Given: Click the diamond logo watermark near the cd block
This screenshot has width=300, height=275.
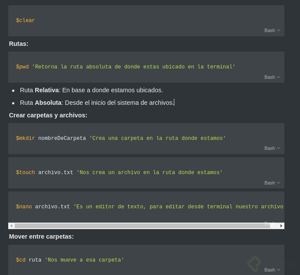Looking at the screenshot, I should [254, 263].
